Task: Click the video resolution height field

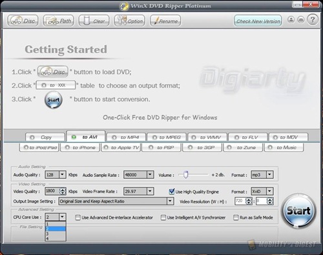Action: (261, 201)
